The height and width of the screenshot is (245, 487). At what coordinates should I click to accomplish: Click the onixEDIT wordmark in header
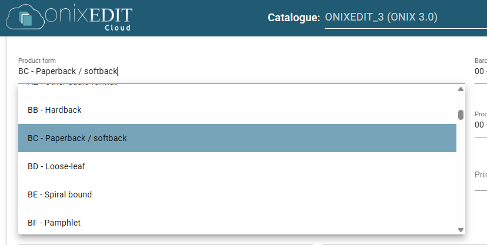pos(88,15)
